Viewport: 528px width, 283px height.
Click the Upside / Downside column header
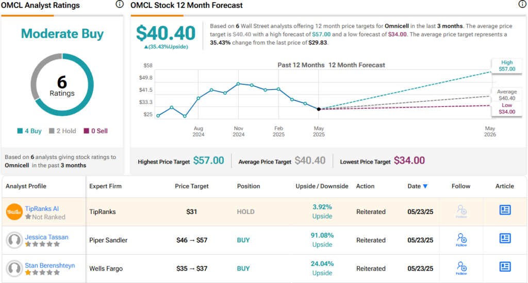pyautogui.click(x=322, y=186)
